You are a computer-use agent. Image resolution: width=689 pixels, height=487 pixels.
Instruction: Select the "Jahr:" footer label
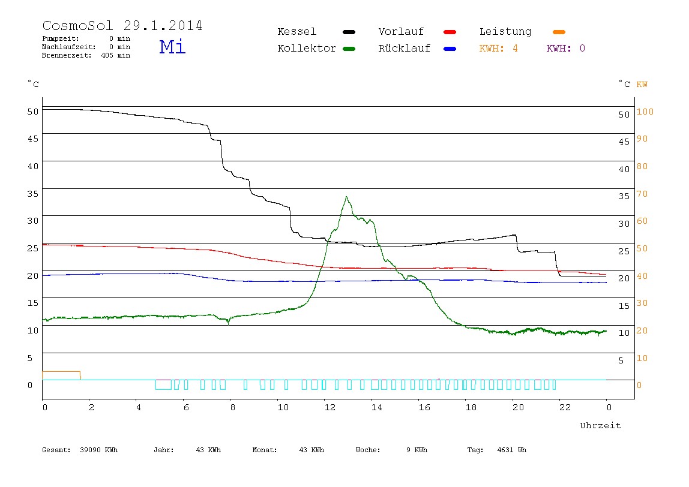[163, 450]
